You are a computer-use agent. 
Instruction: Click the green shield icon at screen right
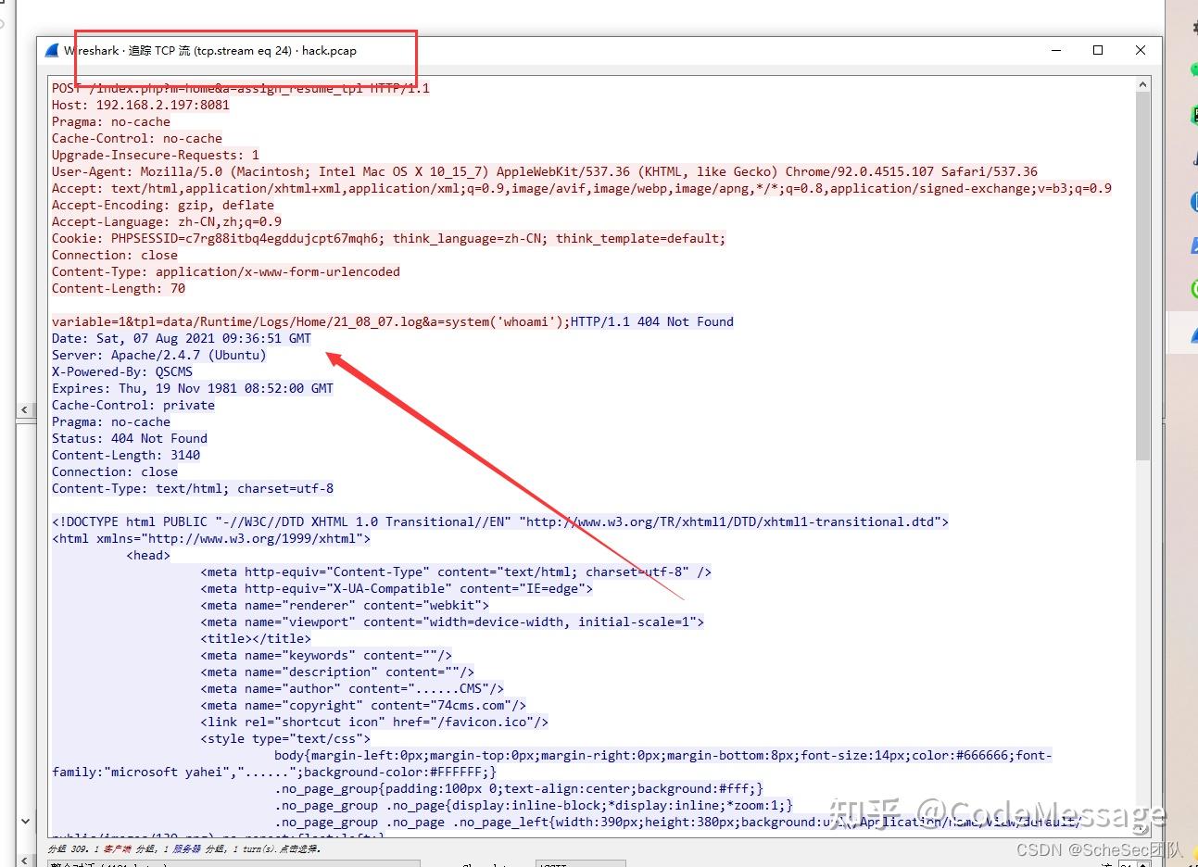[x=1194, y=114]
